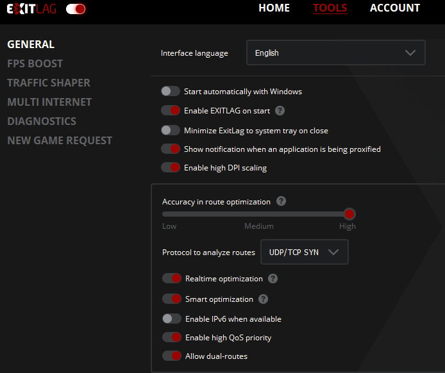Screen dimensions: 445x373
Task: Open help icon for Enable EXITLAG on start
Action: (280, 111)
